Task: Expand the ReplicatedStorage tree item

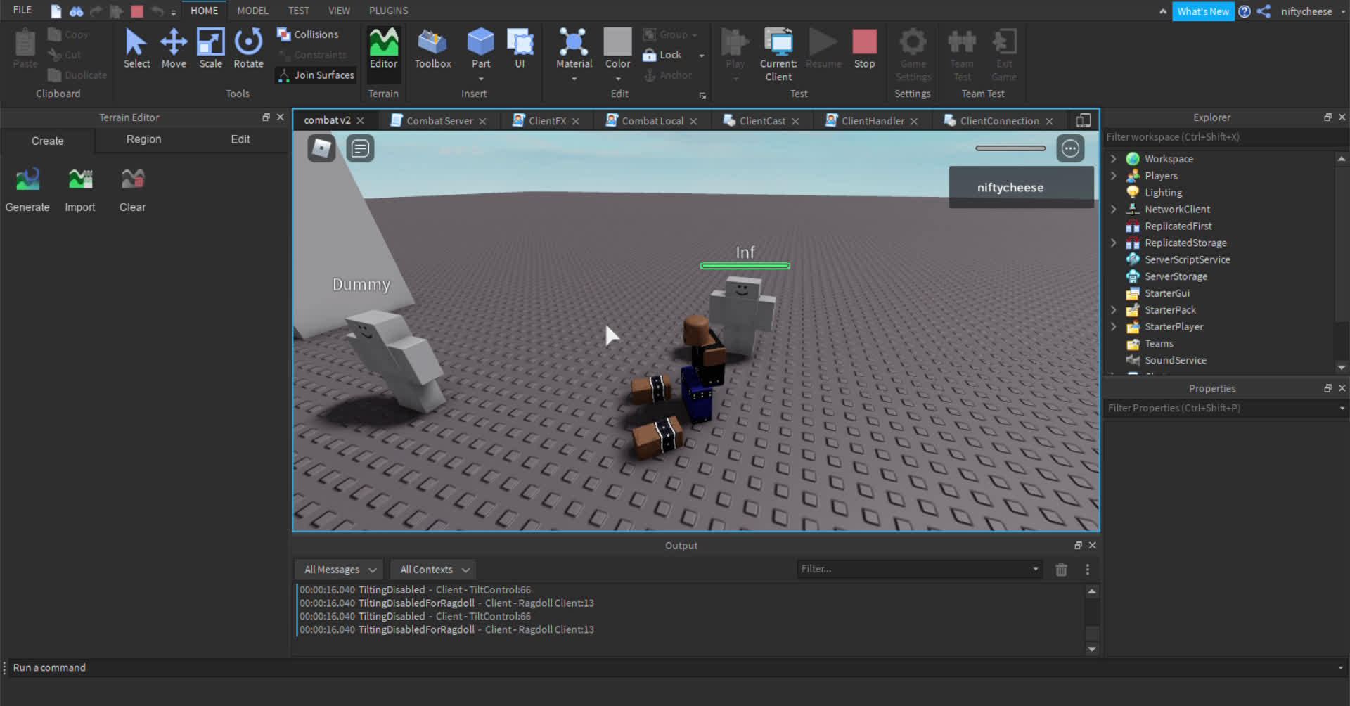Action: pos(1113,243)
